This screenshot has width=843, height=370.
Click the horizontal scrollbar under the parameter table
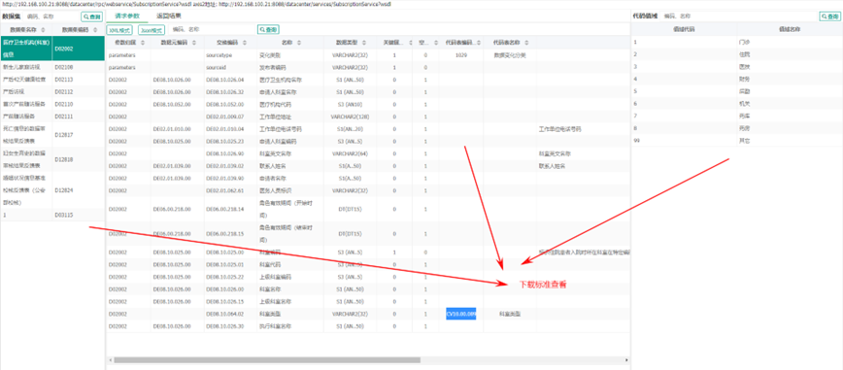coord(267,359)
